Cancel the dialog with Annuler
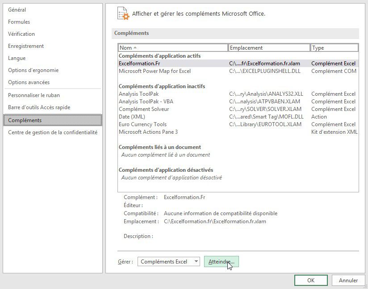The height and width of the screenshot is (289, 368). coord(348,280)
